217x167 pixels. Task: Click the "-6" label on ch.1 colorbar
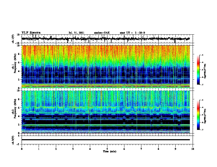202,77
